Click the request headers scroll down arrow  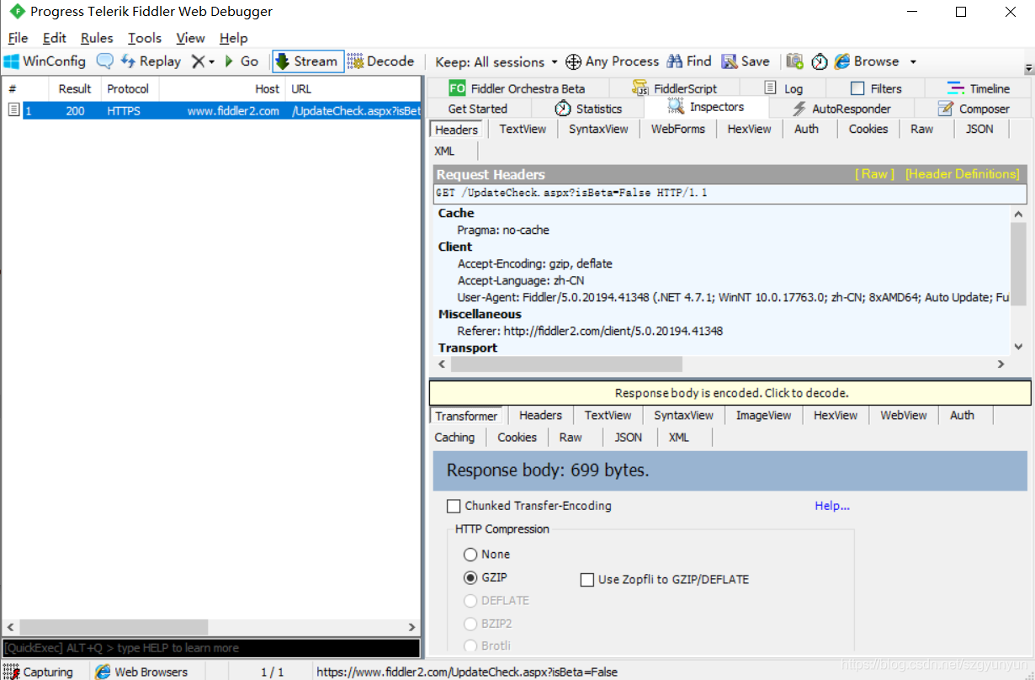1018,347
